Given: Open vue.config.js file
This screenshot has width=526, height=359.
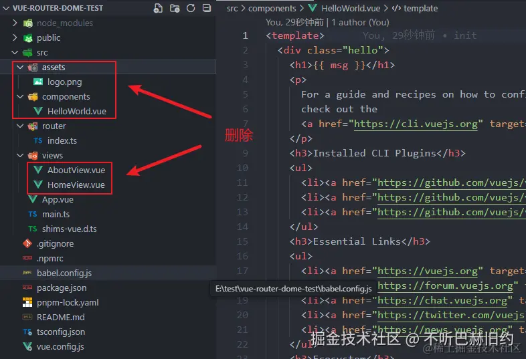Looking at the screenshot, I should (60, 346).
